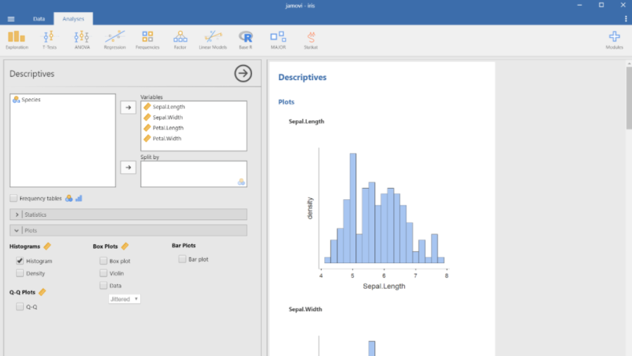Screen dimensions: 632x356
Task: Open the Factor analysis icon
Action: [180, 39]
